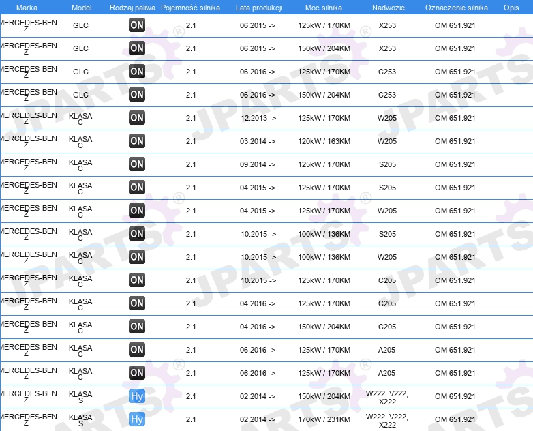Image resolution: width=533 pixels, height=431 pixels.
Task: Click the ON icon for Klasa C 150kW C205 row
Action: pos(137,326)
